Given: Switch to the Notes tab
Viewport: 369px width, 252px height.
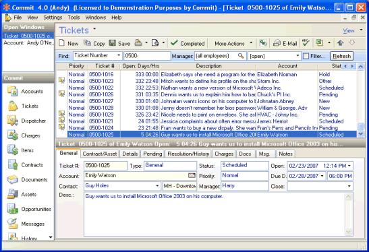Looking at the screenshot, I should (285, 154).
